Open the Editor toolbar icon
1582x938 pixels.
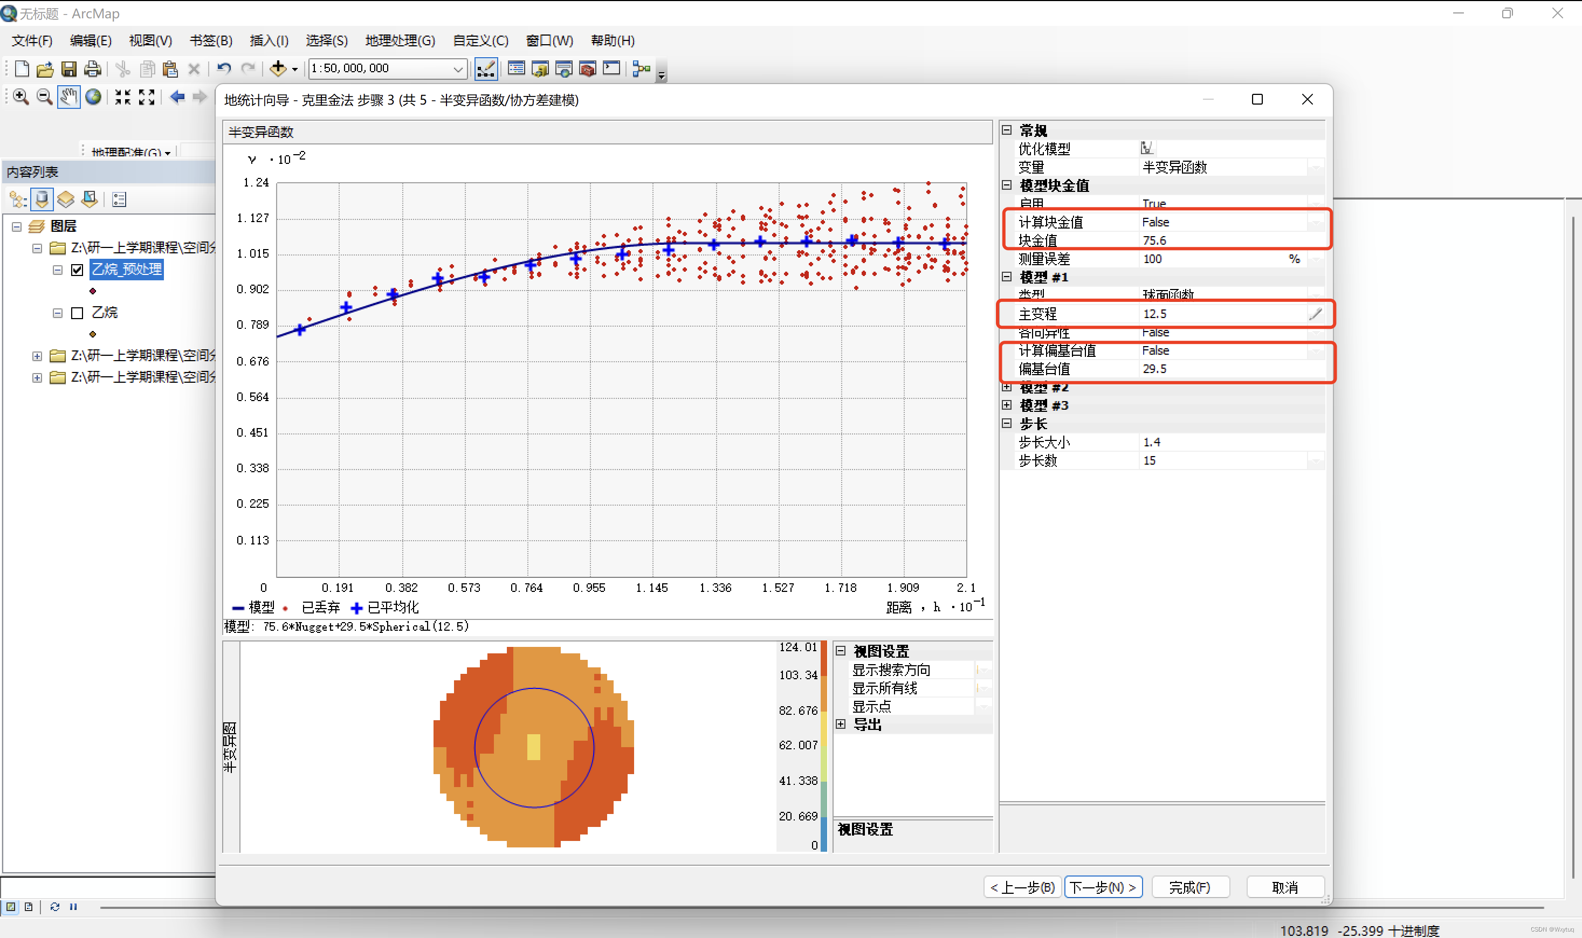click(485, 68)
